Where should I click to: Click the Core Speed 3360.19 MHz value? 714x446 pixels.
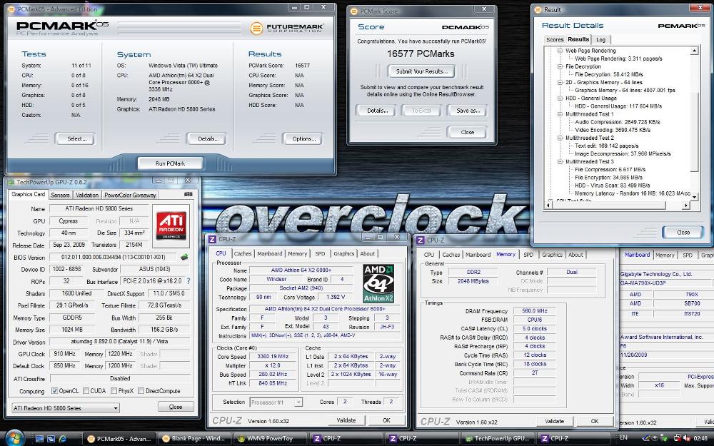pyautogui.click(x=273, y=357)
